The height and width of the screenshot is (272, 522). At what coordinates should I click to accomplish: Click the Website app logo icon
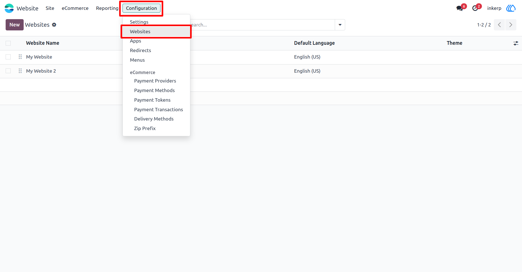[9, 8]
